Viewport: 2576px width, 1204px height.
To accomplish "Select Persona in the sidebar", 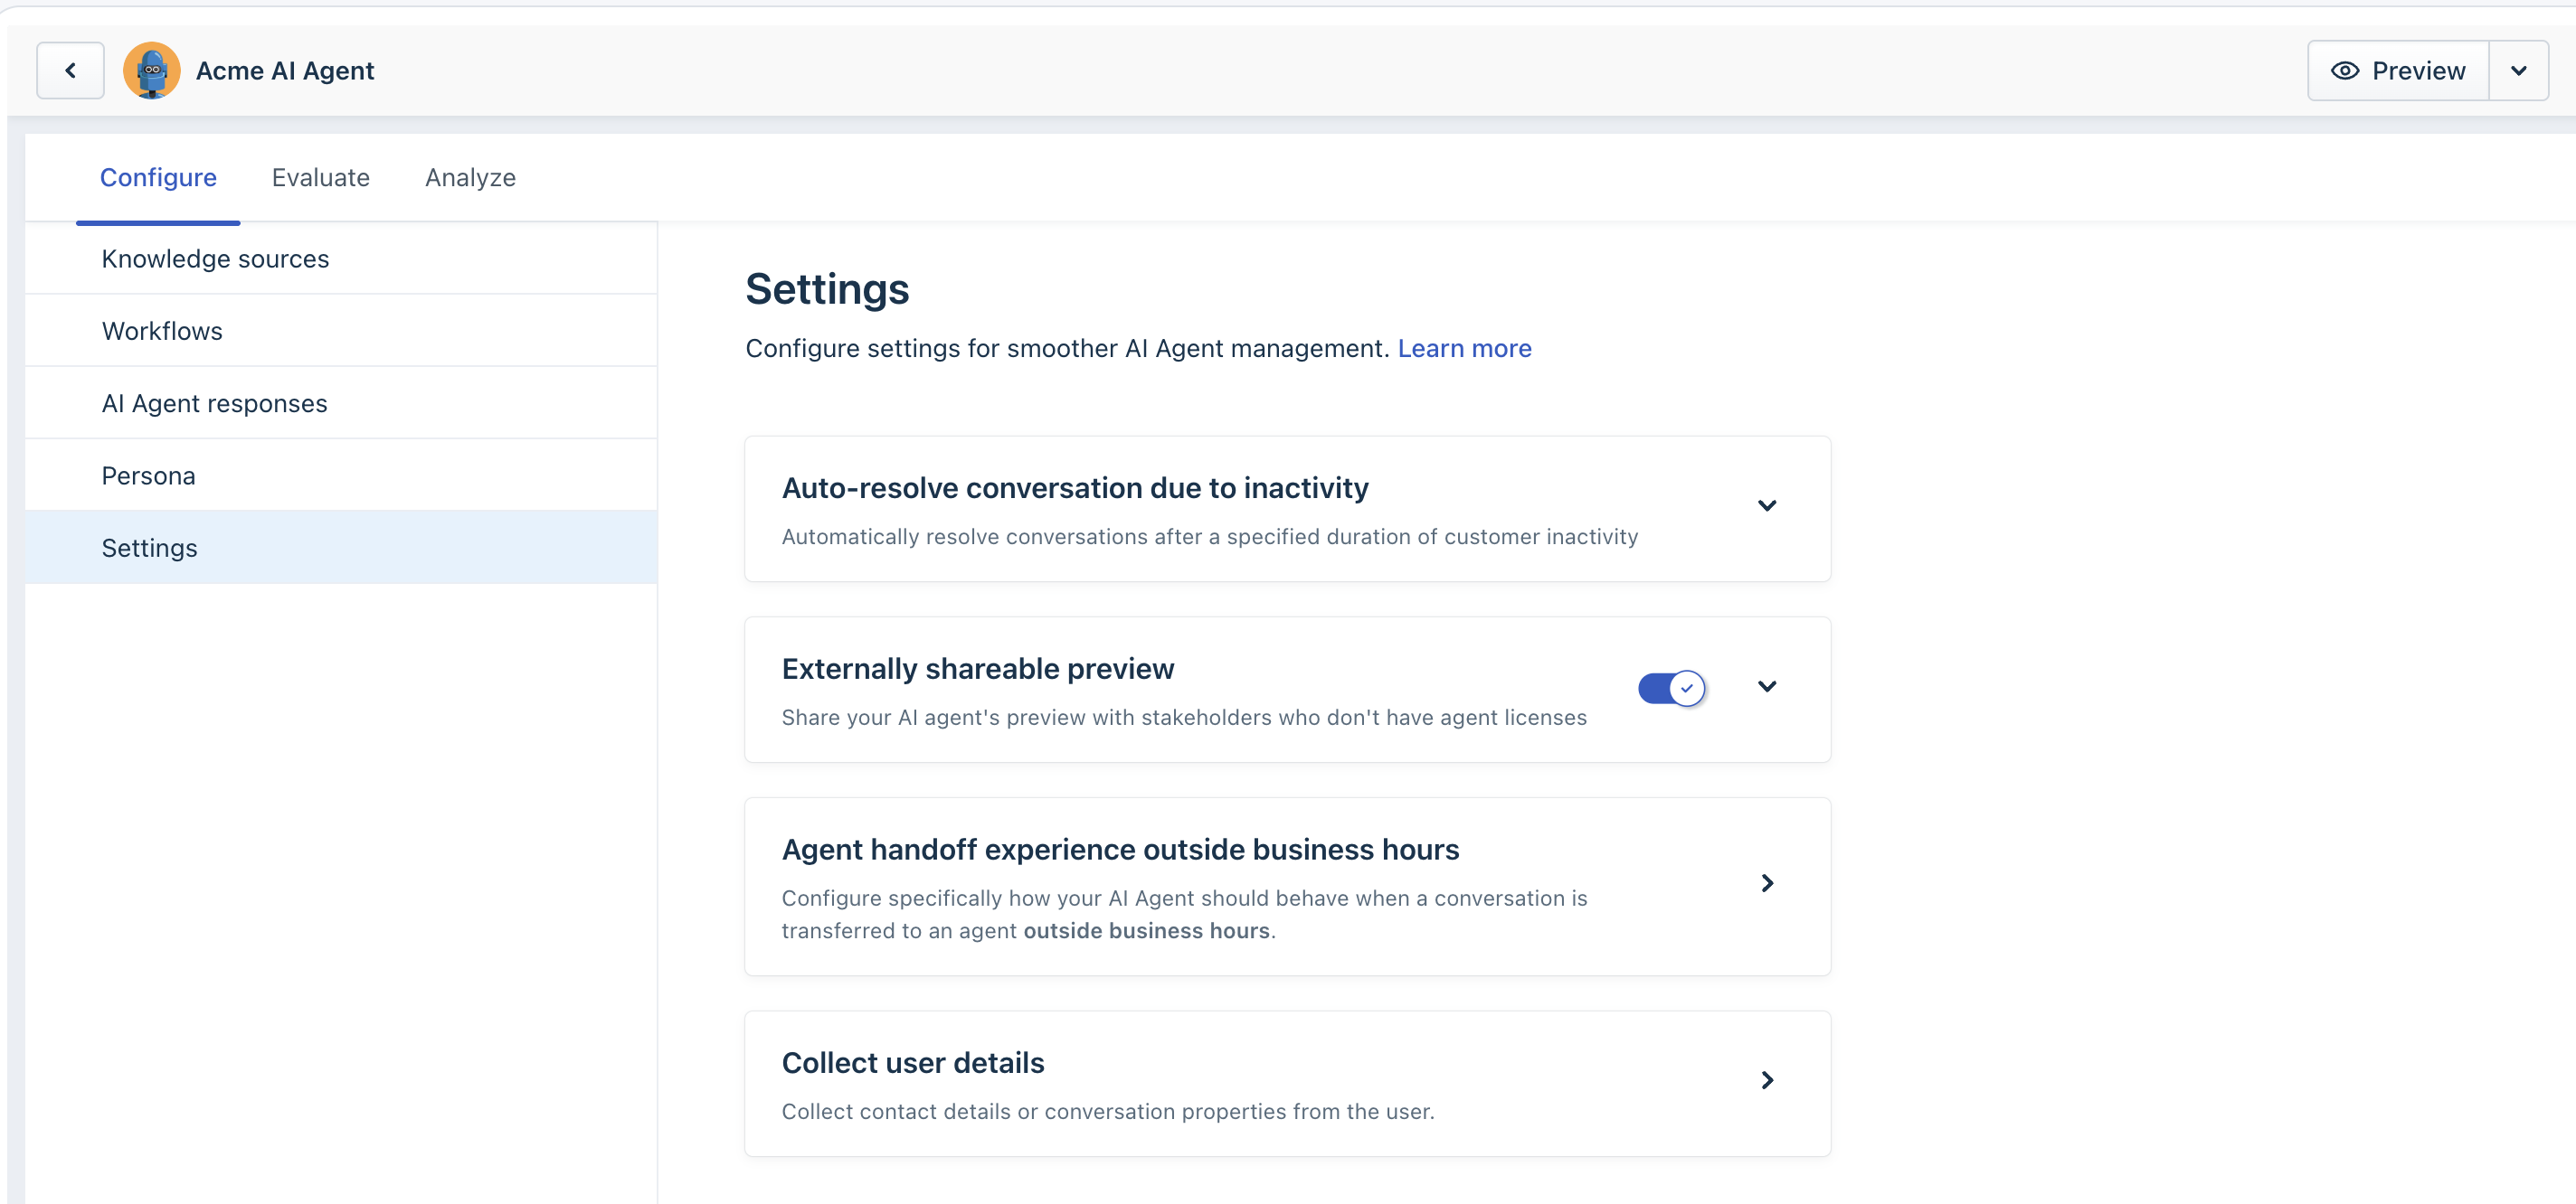I will pyautogui.click(x=148, y=475).
